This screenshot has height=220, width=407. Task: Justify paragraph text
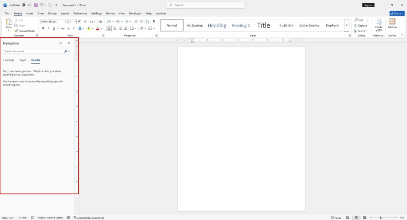pyautogui.click(x=126, y=29)
